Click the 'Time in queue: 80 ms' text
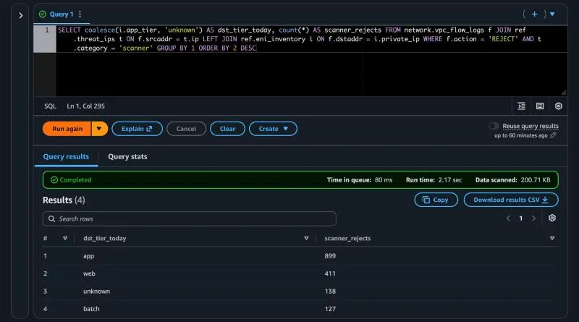Screen dimensions: 579x322 click(360, 180)
